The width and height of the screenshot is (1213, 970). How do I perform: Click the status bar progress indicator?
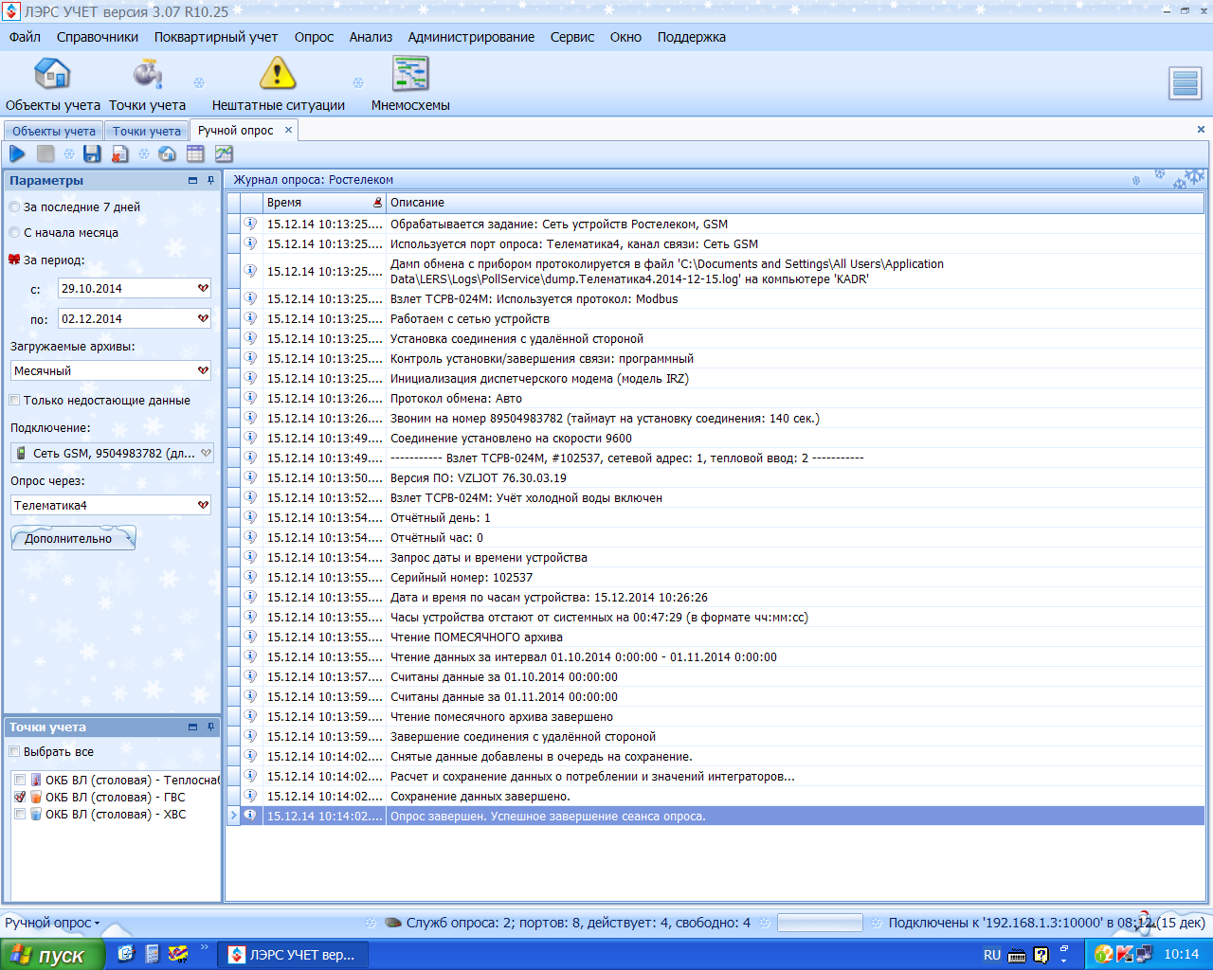(x=820, y=923)
